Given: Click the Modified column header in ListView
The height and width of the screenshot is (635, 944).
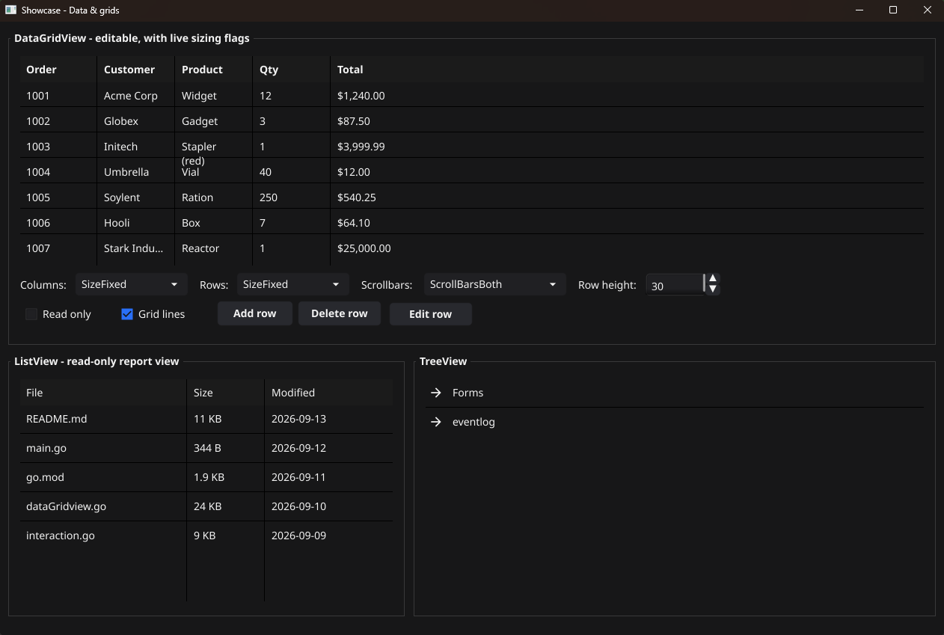Looking at the screenshot, I should click(x=329, y=393).
